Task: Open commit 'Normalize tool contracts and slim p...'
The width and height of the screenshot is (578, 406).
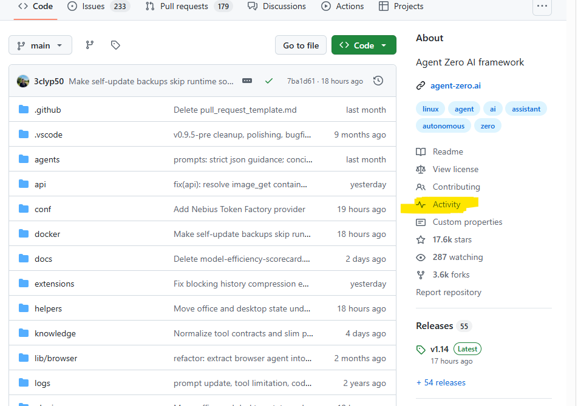Action: point(243,333)
